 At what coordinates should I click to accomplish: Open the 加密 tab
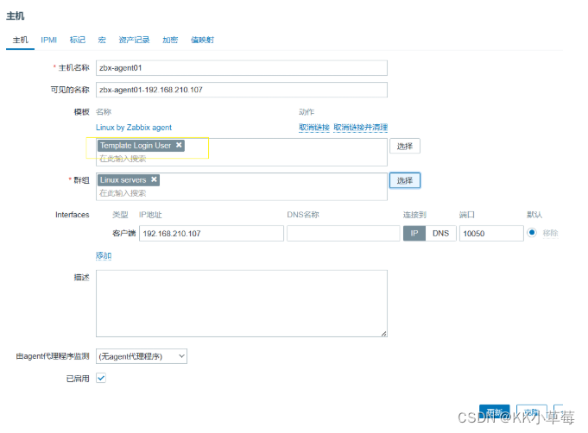point(170,40)
